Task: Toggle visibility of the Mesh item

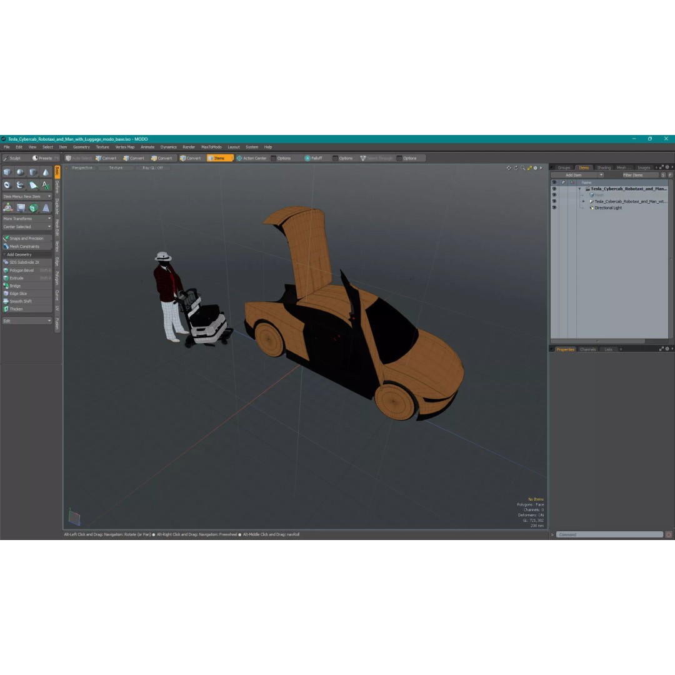Action: pos(554,195)
